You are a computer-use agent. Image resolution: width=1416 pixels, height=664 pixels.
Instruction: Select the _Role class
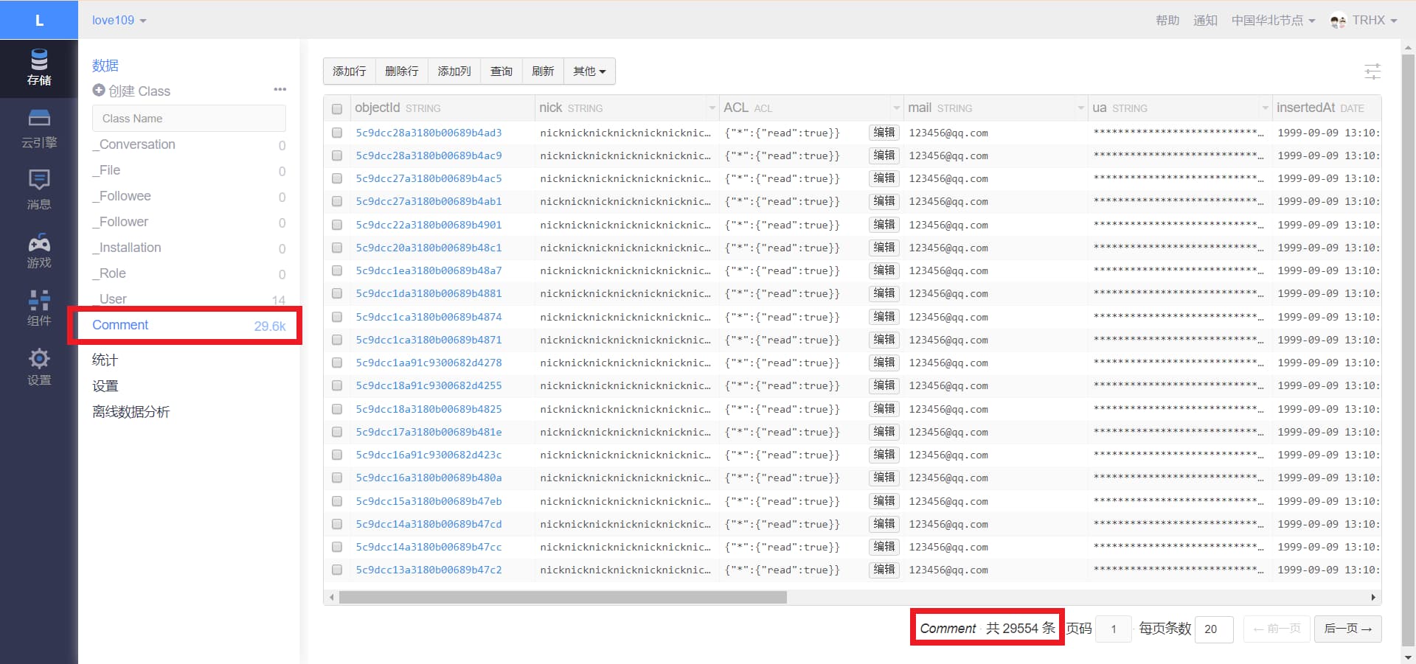pos(189,273)
